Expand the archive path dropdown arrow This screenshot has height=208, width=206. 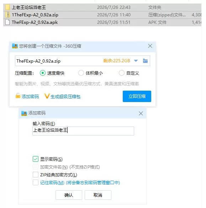coord(136,61)
